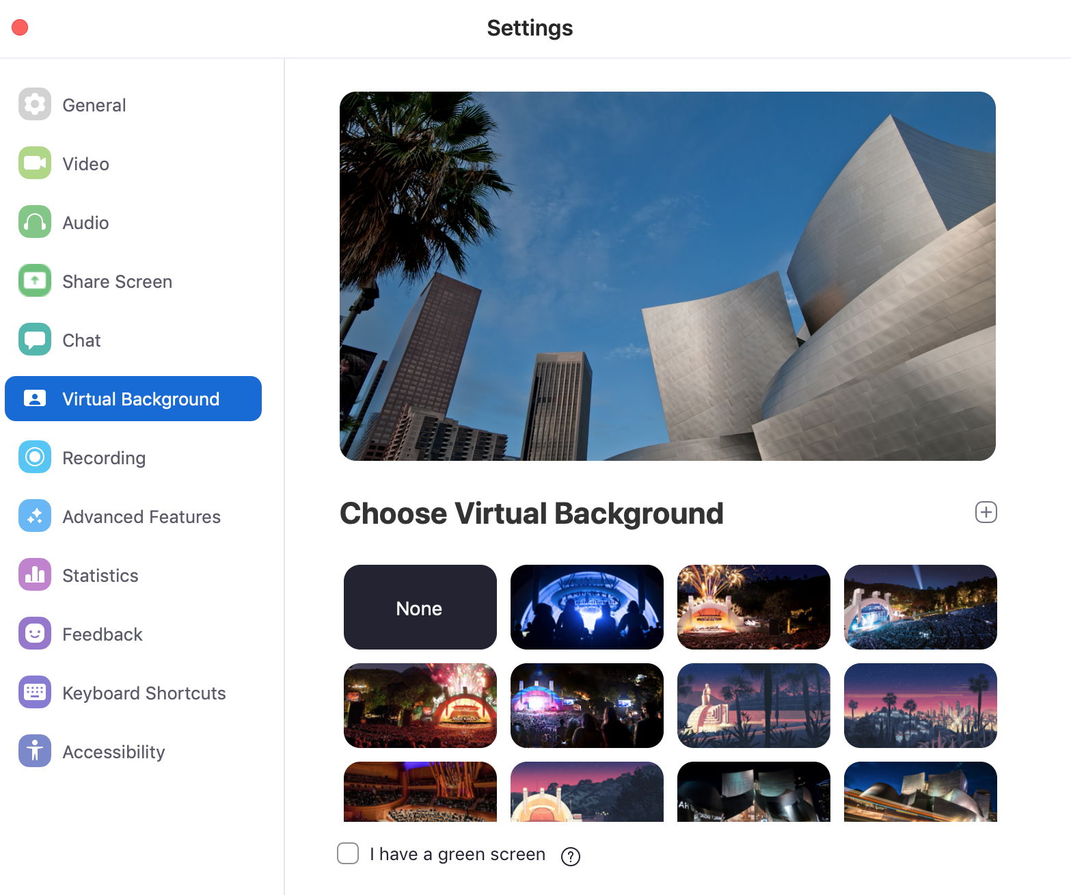The width and height of the screenshot is (1071, 895).
Task: Add a new virtual background image
Action: pyautogui.click(x=986, y=512)
